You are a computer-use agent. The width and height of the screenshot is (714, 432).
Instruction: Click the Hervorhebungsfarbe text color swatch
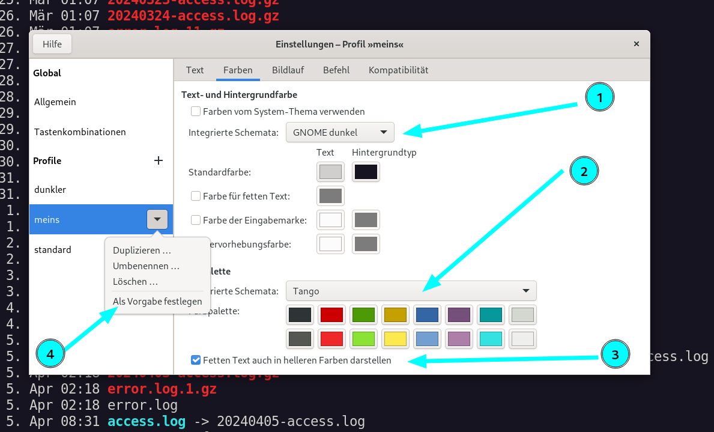point(330,244)
